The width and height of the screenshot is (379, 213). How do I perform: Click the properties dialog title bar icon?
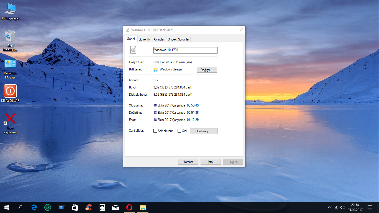128,30
